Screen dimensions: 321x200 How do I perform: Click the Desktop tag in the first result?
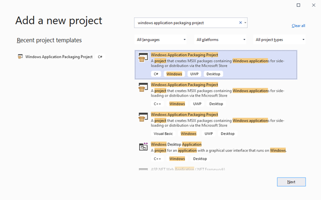(x=213, y=74)
